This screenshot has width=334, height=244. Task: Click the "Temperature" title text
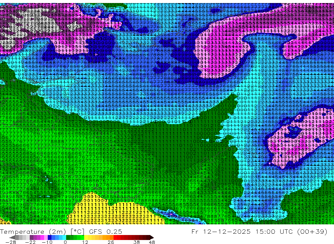coord(22,232)
